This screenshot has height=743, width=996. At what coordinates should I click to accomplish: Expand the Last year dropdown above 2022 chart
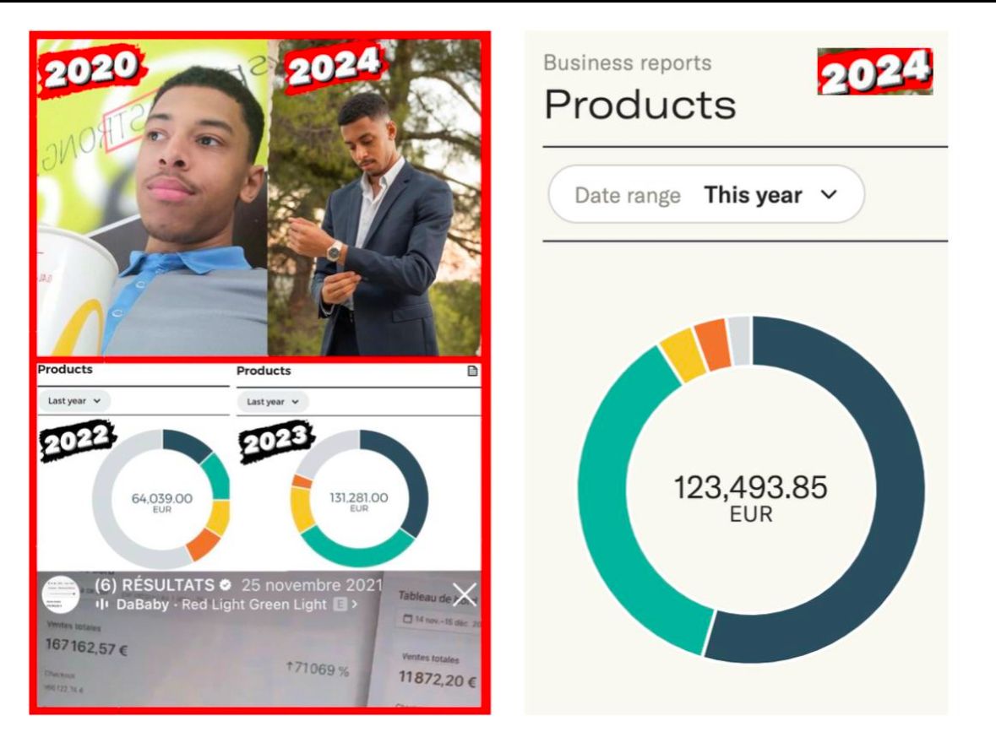click(x=73, y=401)
